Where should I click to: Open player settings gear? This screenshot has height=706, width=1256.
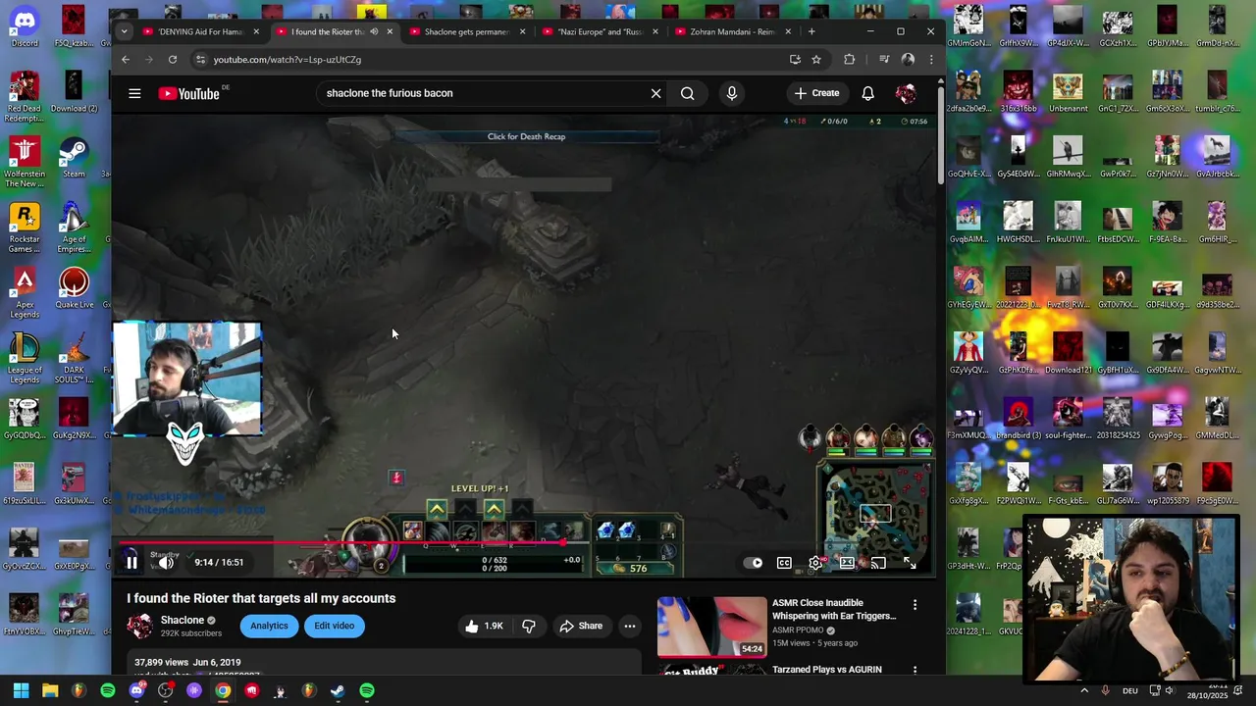815,563
